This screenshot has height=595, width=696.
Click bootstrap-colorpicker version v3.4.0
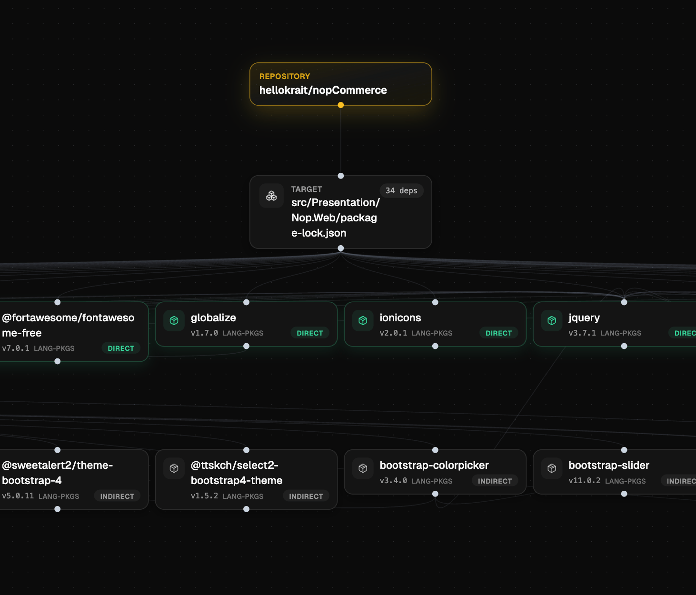[x=393, y=481]
